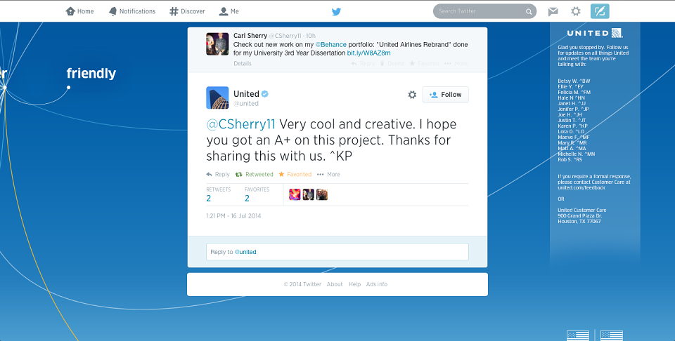Open the Help footer link

tap(354, 284)
